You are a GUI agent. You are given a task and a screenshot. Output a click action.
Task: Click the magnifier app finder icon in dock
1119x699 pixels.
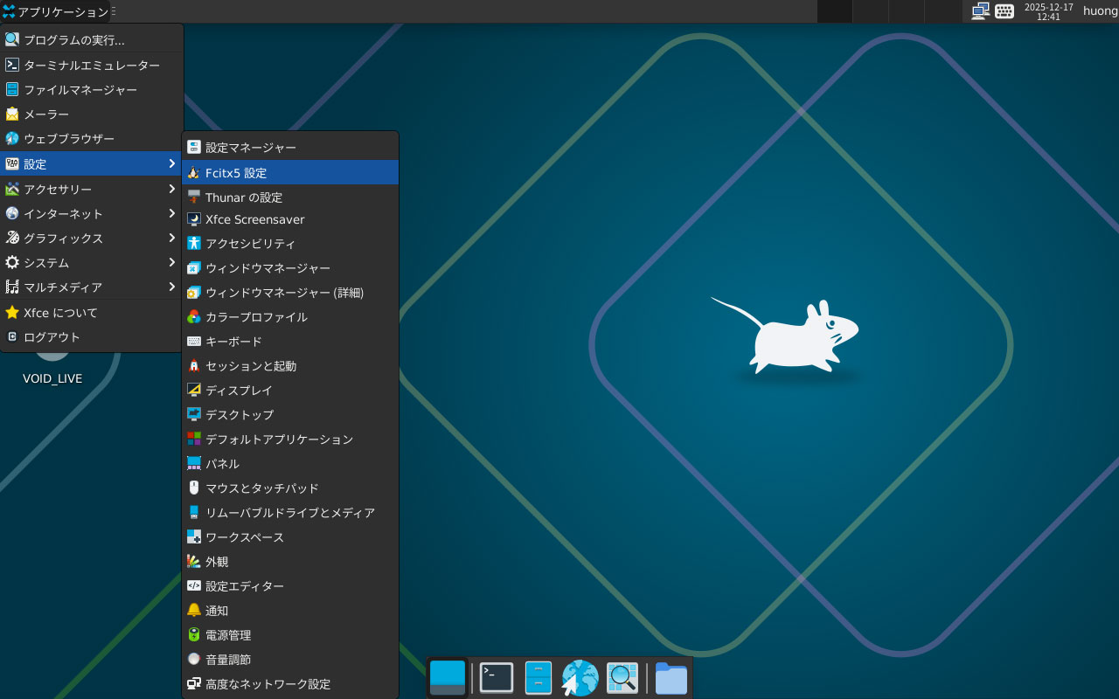click(x=622, y=678)
